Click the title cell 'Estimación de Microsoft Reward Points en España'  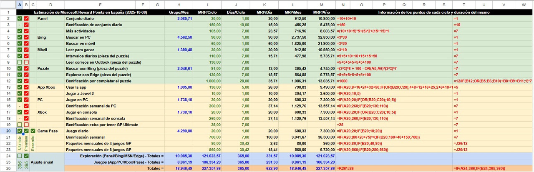[90, 12]
